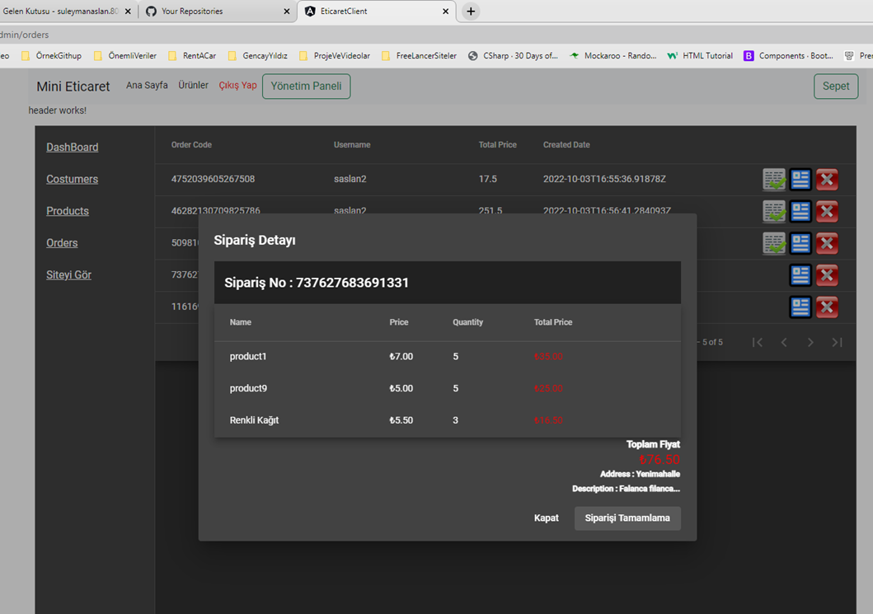Image resolution: width=873 pixels, height=614 pixels.
Task: Delete order 46282130709825786 via its red X icon
Action: [x=827, y=211]
